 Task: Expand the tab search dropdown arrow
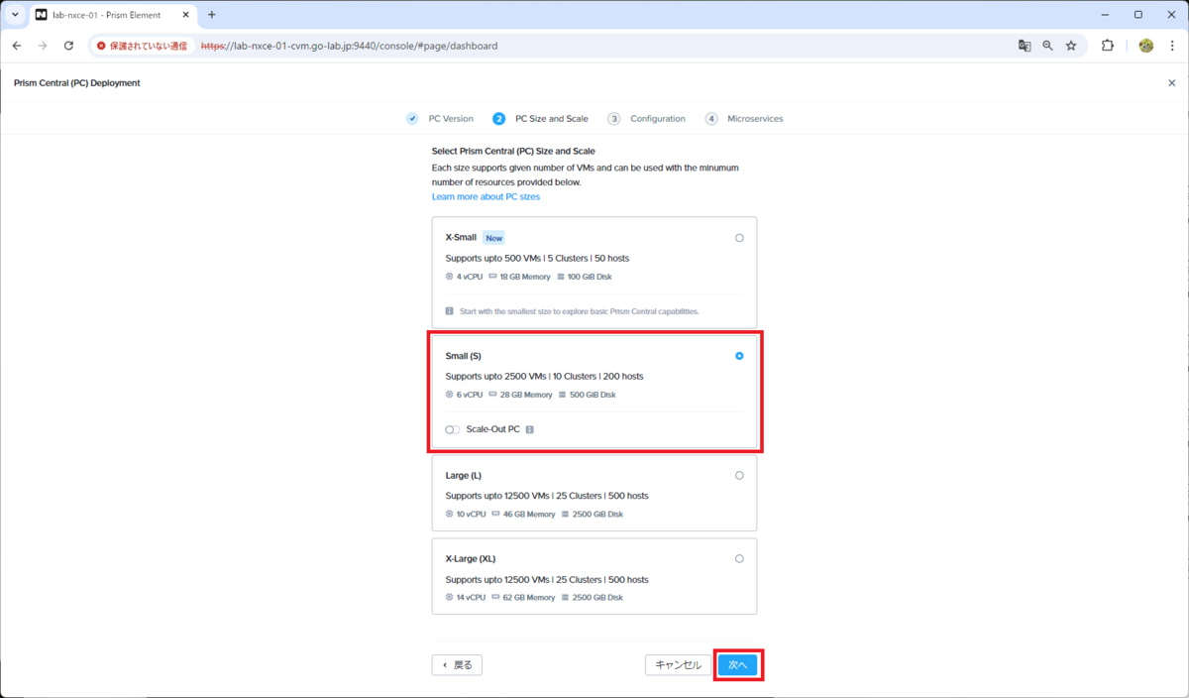click(15, 15)
